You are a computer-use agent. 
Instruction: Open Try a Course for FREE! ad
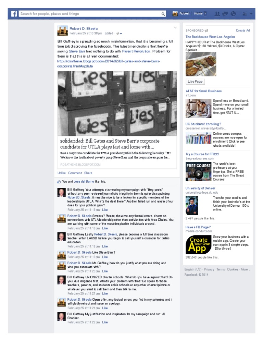pyautogui.click(x=202, y=154)
